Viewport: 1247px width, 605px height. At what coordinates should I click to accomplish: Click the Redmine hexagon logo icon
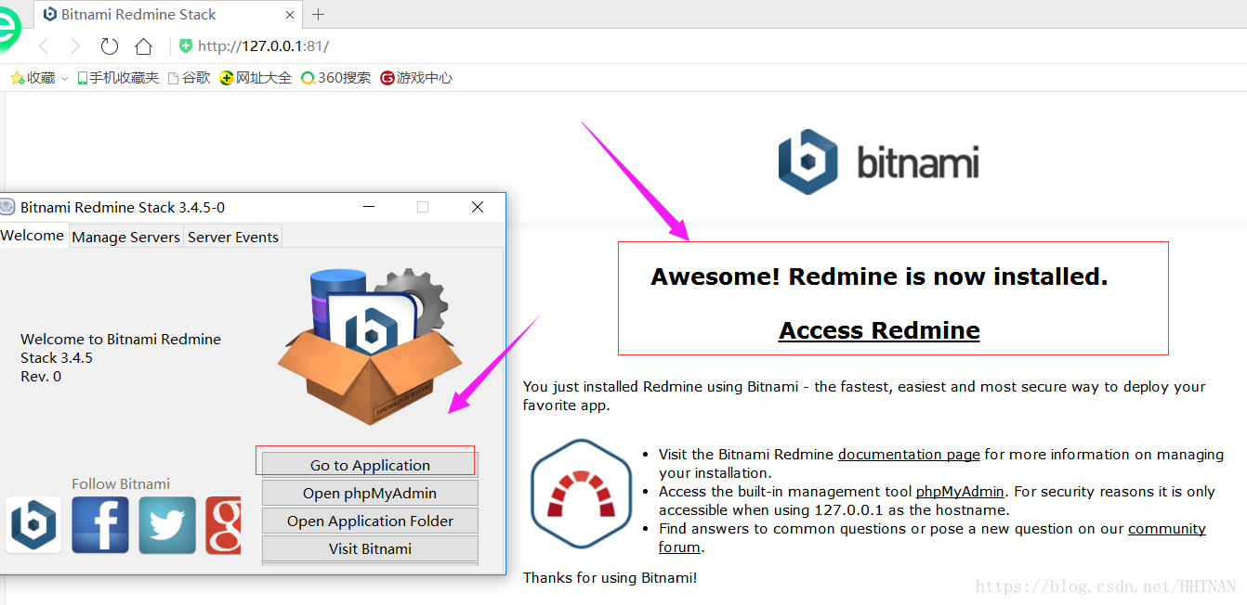(581, 494)
